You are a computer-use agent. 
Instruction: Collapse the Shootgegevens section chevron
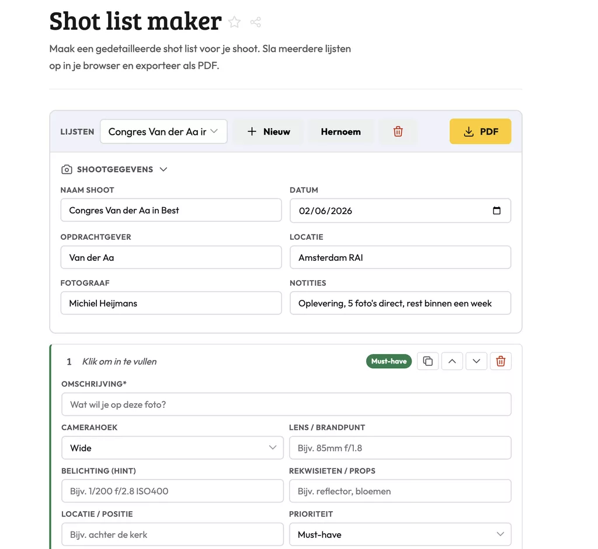164,169
